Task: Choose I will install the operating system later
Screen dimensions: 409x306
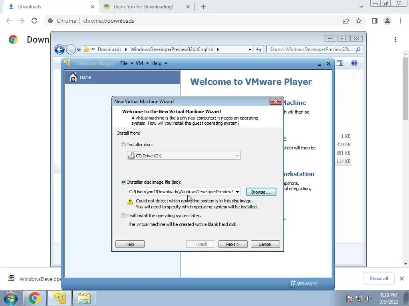Action: coord(123,216)
